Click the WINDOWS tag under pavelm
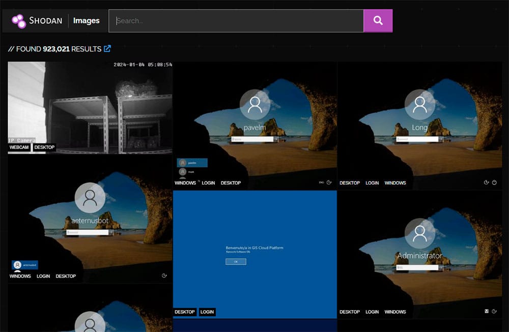Image resolution: width=509 pixels, height=332 pixels. [x=185, y=183]
